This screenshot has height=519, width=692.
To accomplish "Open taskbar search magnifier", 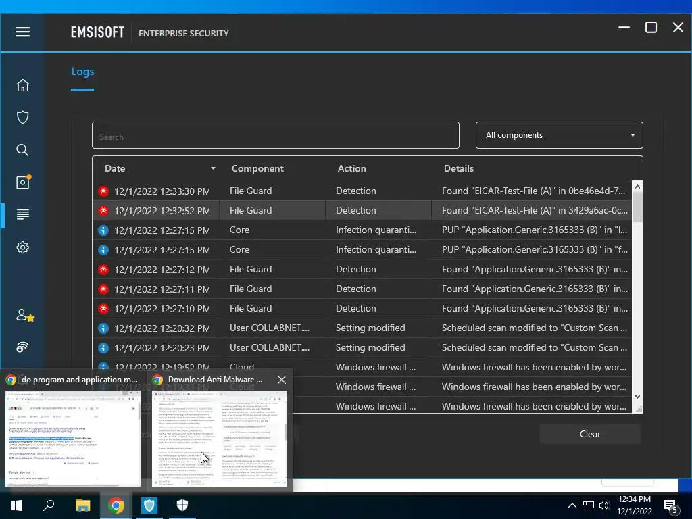I will [x=49, y=505].
